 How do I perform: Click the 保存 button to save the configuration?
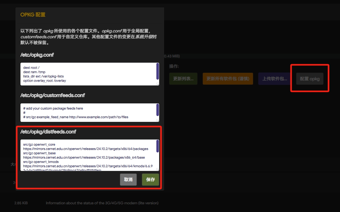[150, 180]
